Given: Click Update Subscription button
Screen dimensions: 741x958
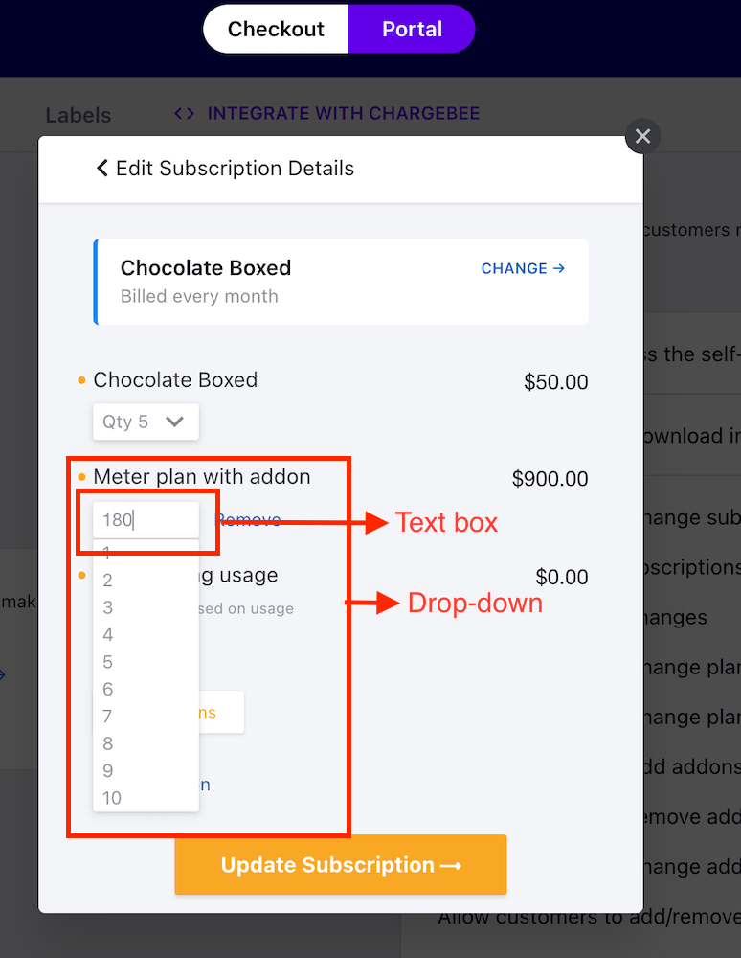Looking at the screenshot, I should (341, 864).
